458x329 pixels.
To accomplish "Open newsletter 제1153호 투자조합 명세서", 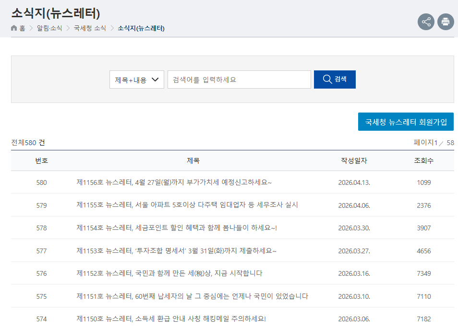I will tap(176, 250).
